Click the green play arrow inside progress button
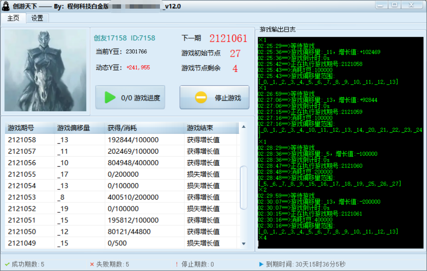 109,97
